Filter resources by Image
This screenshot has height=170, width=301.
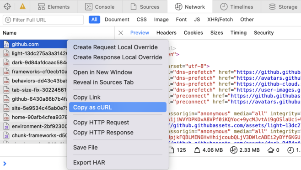(x=161, y=20)
